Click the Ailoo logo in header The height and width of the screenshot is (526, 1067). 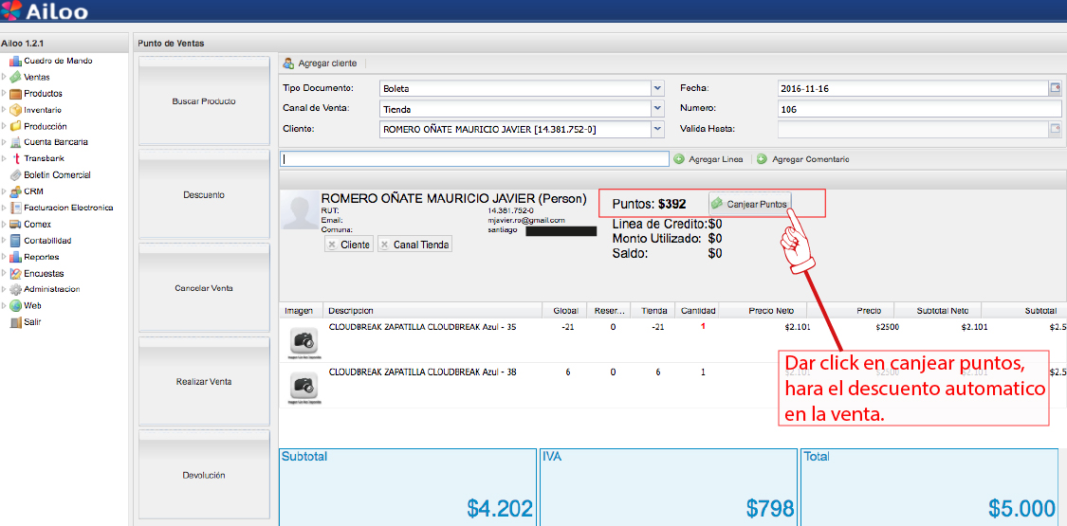(45, 10)
